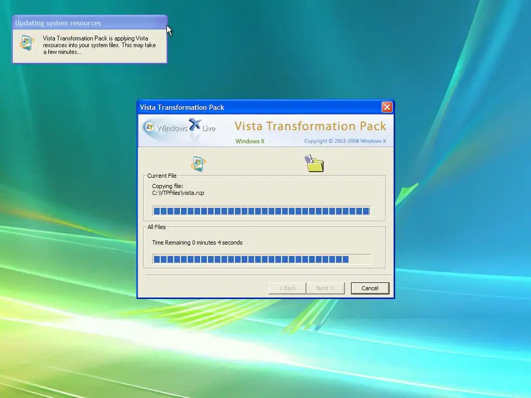Close the Vista Transformation Pack dialog
Viewport: 531px width, 398px height.
387,107
